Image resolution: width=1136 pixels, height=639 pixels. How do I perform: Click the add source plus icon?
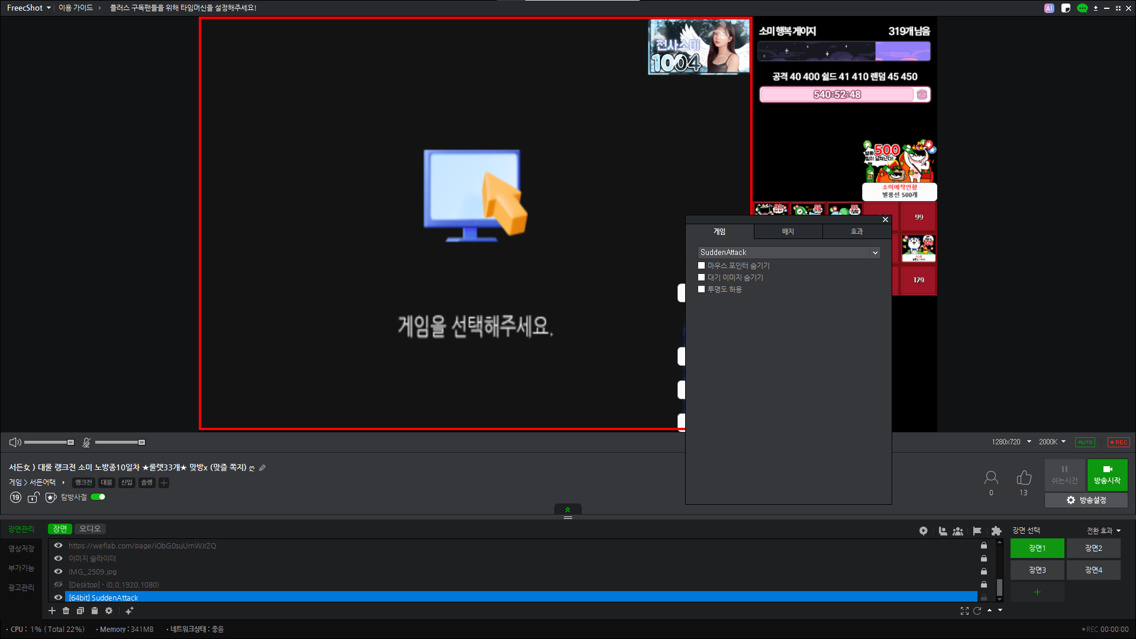click(x=52, y=611)
